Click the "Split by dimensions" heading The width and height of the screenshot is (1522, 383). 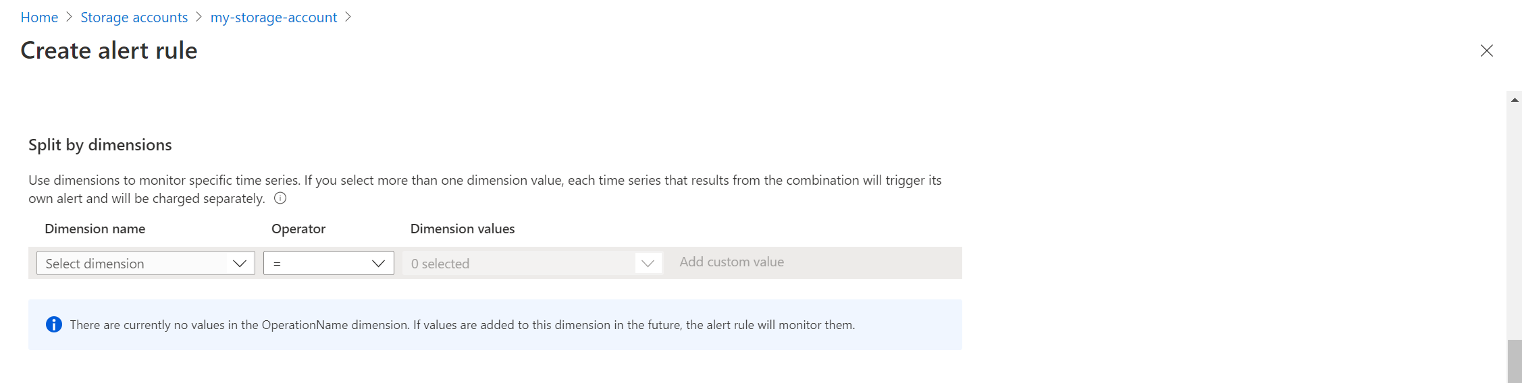click(x=100, y=145)
